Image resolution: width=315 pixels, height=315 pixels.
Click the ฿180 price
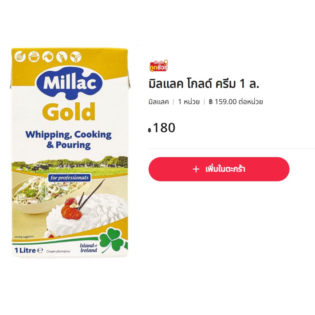pyautogui.click(x=162, y=128)
